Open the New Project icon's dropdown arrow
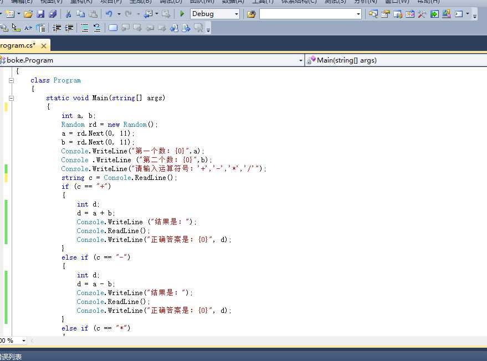 pyautogui.click(x=19, y=14)
